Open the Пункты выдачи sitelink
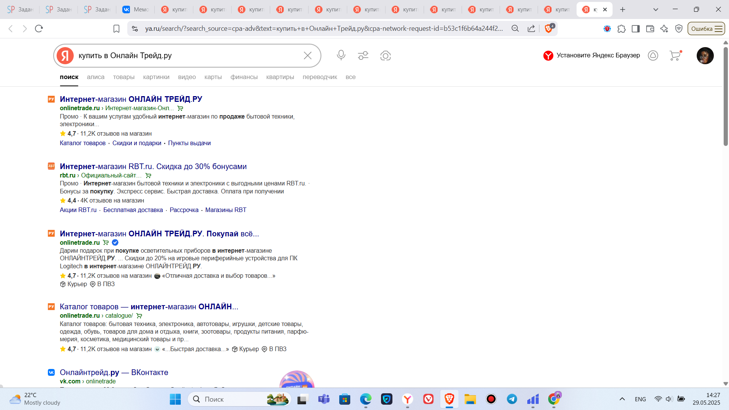Screen dimensions: 729x410 [x=189, y=143]
